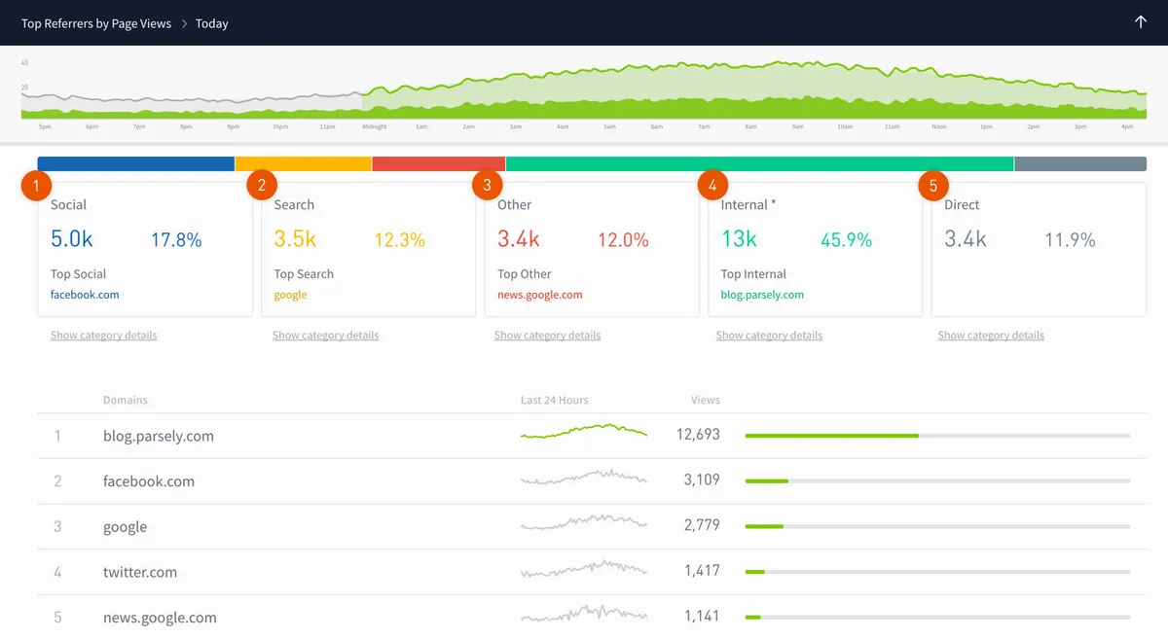Click the blog.parsely.com views progress bar

[938, 436]
